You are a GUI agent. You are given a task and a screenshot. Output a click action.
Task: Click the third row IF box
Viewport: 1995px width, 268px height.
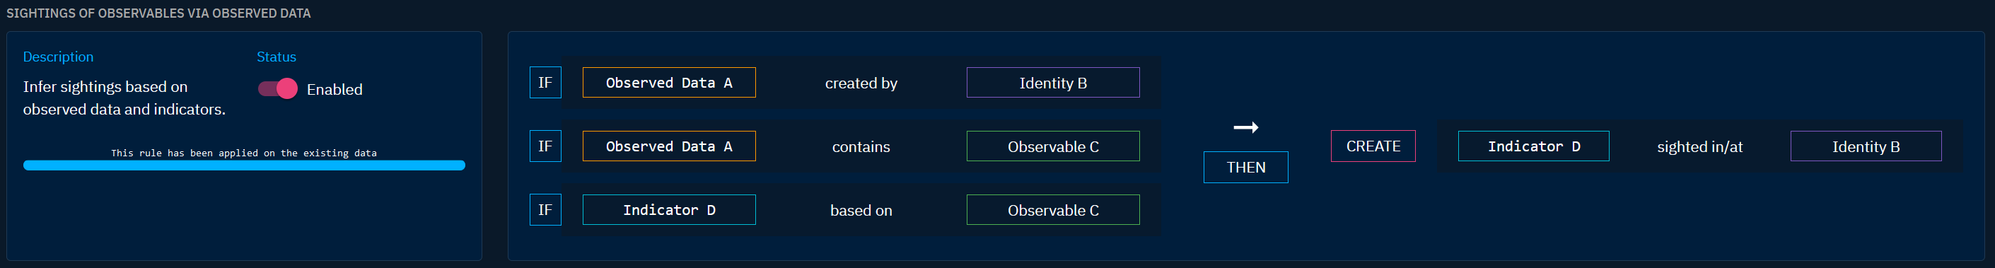coord(545,210)
